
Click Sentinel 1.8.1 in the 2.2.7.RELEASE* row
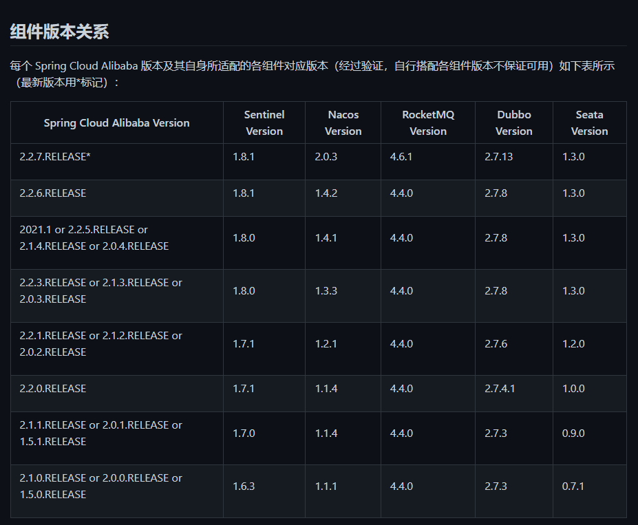[244, 157]
